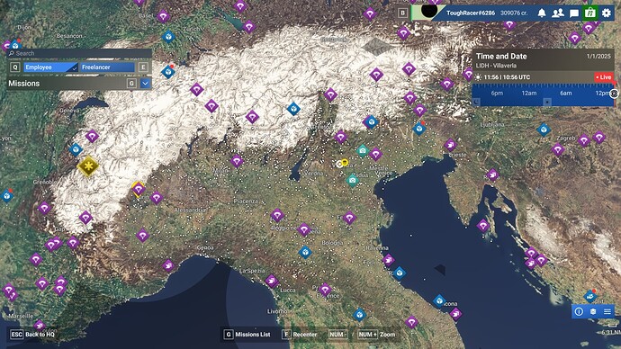This screenshot has width=621, height=349.
Task: Open the Missions header row
Action: (x=79, y=84)
